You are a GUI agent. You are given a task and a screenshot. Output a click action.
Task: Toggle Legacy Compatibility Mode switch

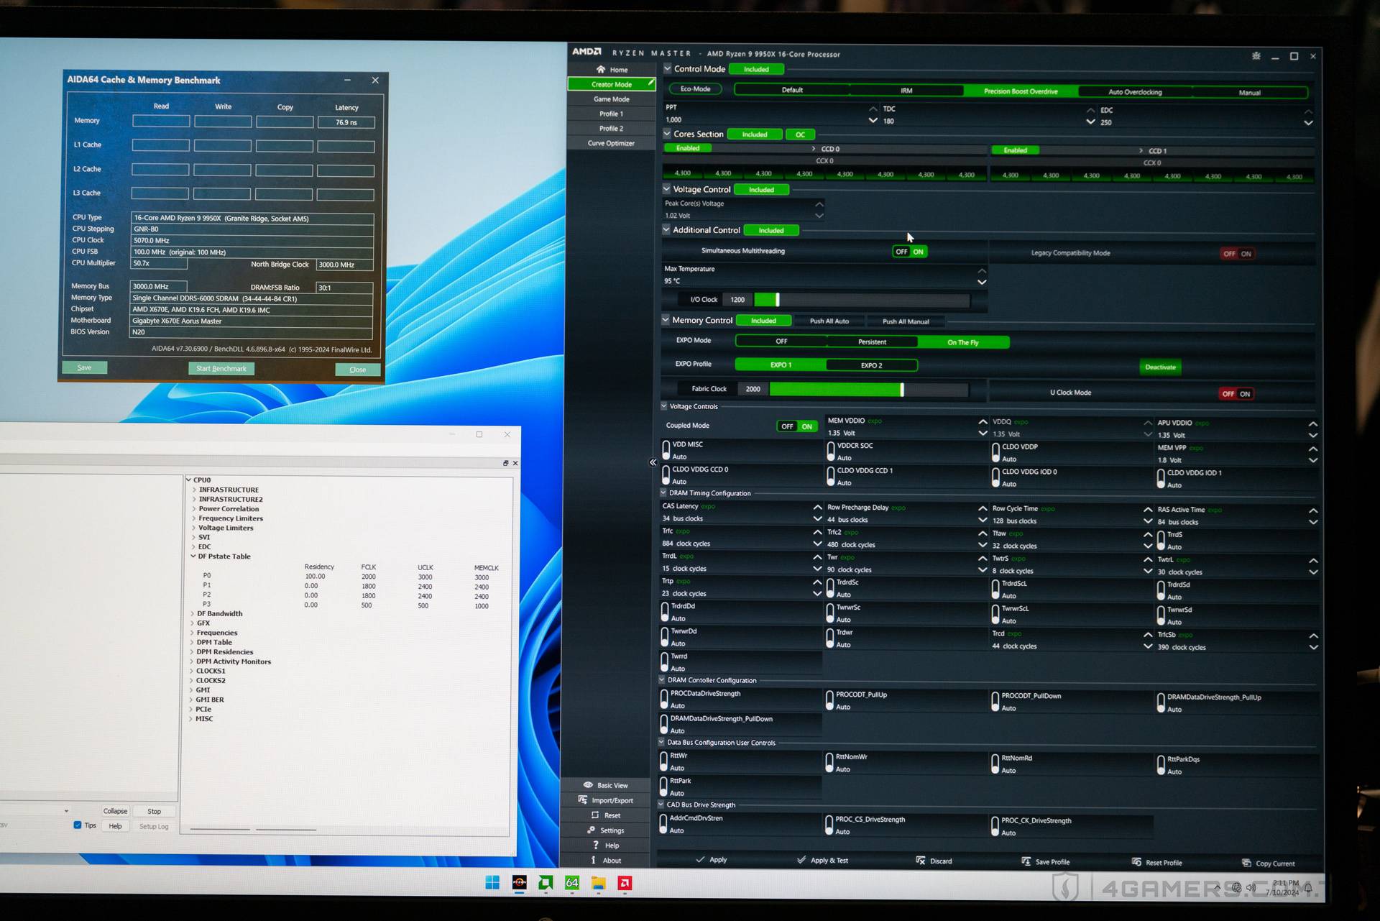[x=1238, y=254]
